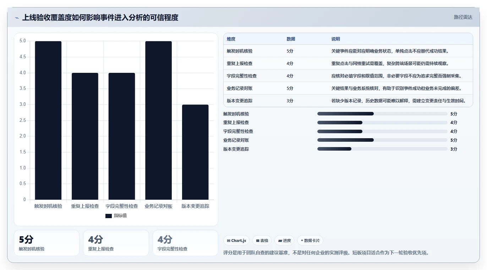Click the 版本变更追踪 chart bar
Image resolution: width=487 pixels, height=270 pixels.
tap(195, 152)
